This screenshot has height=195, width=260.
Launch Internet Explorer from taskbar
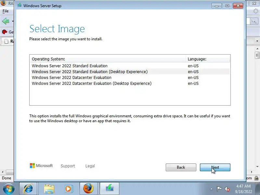tap(28, 189)
